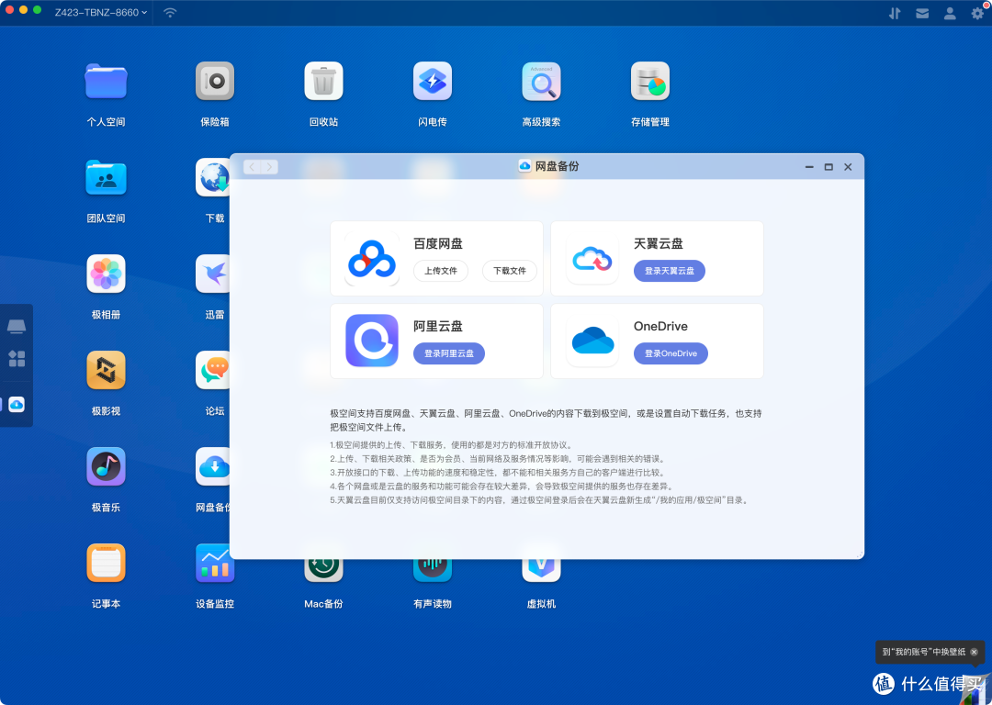Click note 3 about 速度和稳定性

click(x=497, y=473)
